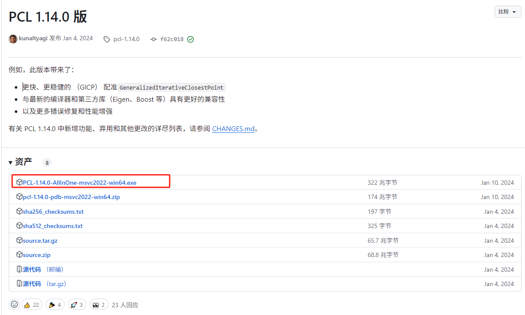Toggle the party popper reaction

coord(55,304)
